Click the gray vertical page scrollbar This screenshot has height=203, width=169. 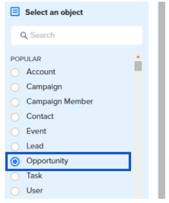tap(162, 100)
